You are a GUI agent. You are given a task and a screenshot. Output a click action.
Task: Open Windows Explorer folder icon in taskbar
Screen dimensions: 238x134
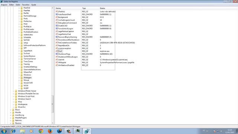22,131
